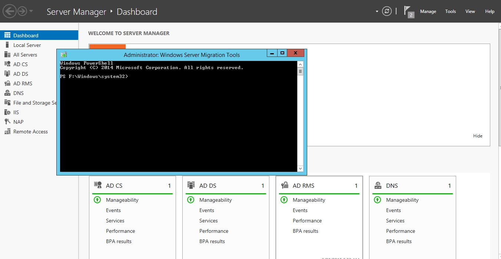
Task: Open the dropdown arrow beside the Refresh icon
Action: pos(377,11)
